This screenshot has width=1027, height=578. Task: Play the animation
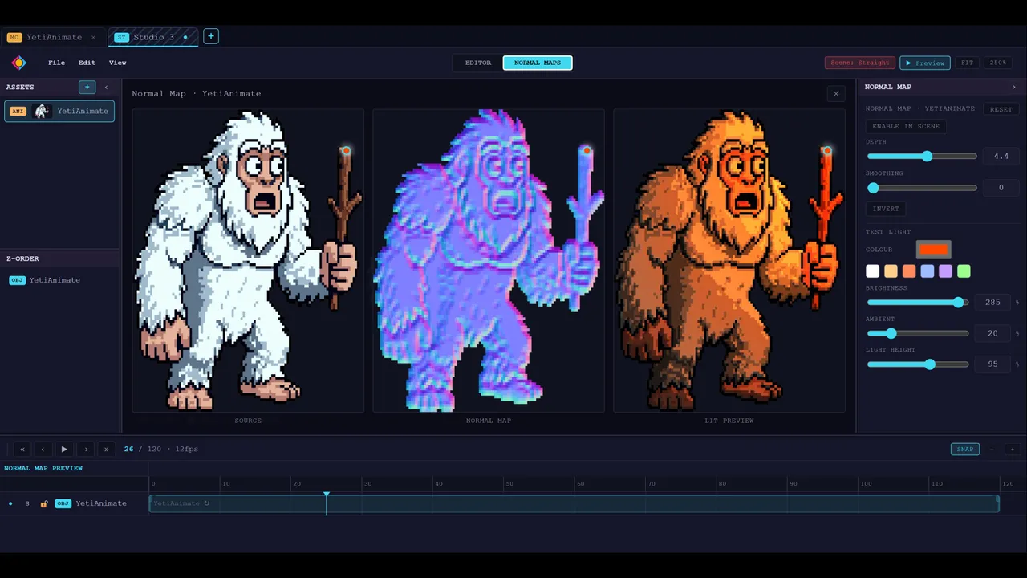[64, 450]
